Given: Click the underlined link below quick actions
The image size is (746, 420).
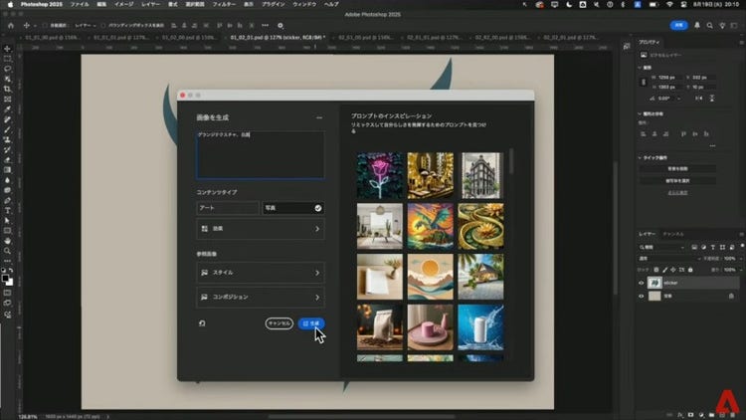Looking at the screenshot, I should 677,193.
